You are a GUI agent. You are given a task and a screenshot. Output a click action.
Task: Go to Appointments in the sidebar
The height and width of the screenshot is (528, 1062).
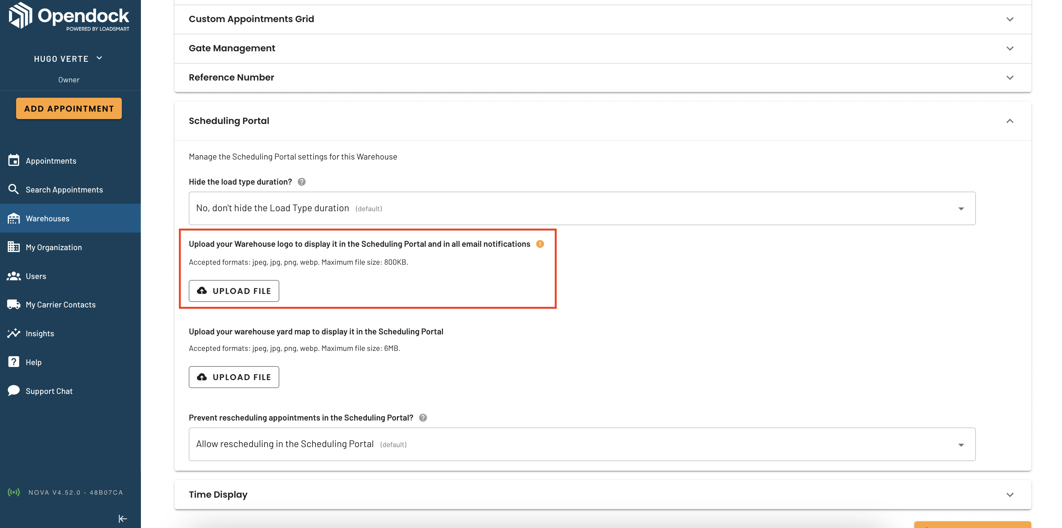point(70,161)
